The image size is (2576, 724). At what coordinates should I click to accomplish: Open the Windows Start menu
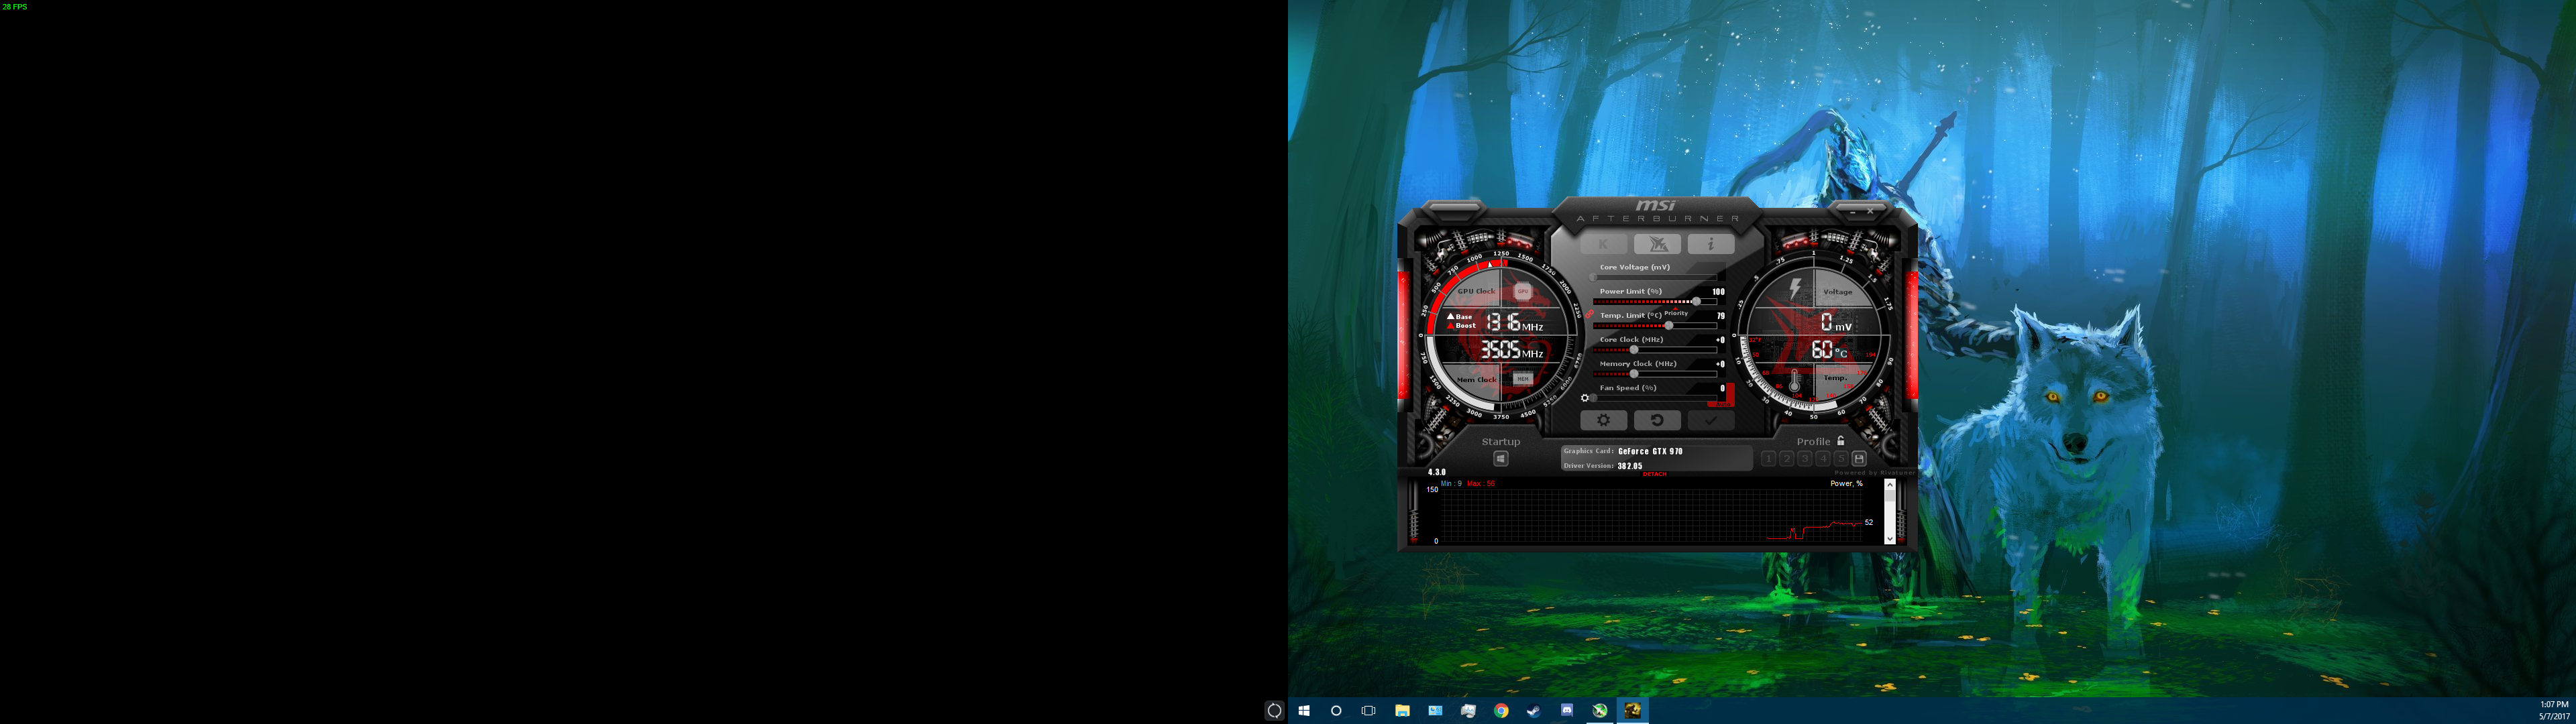[x=1304, y=711]
